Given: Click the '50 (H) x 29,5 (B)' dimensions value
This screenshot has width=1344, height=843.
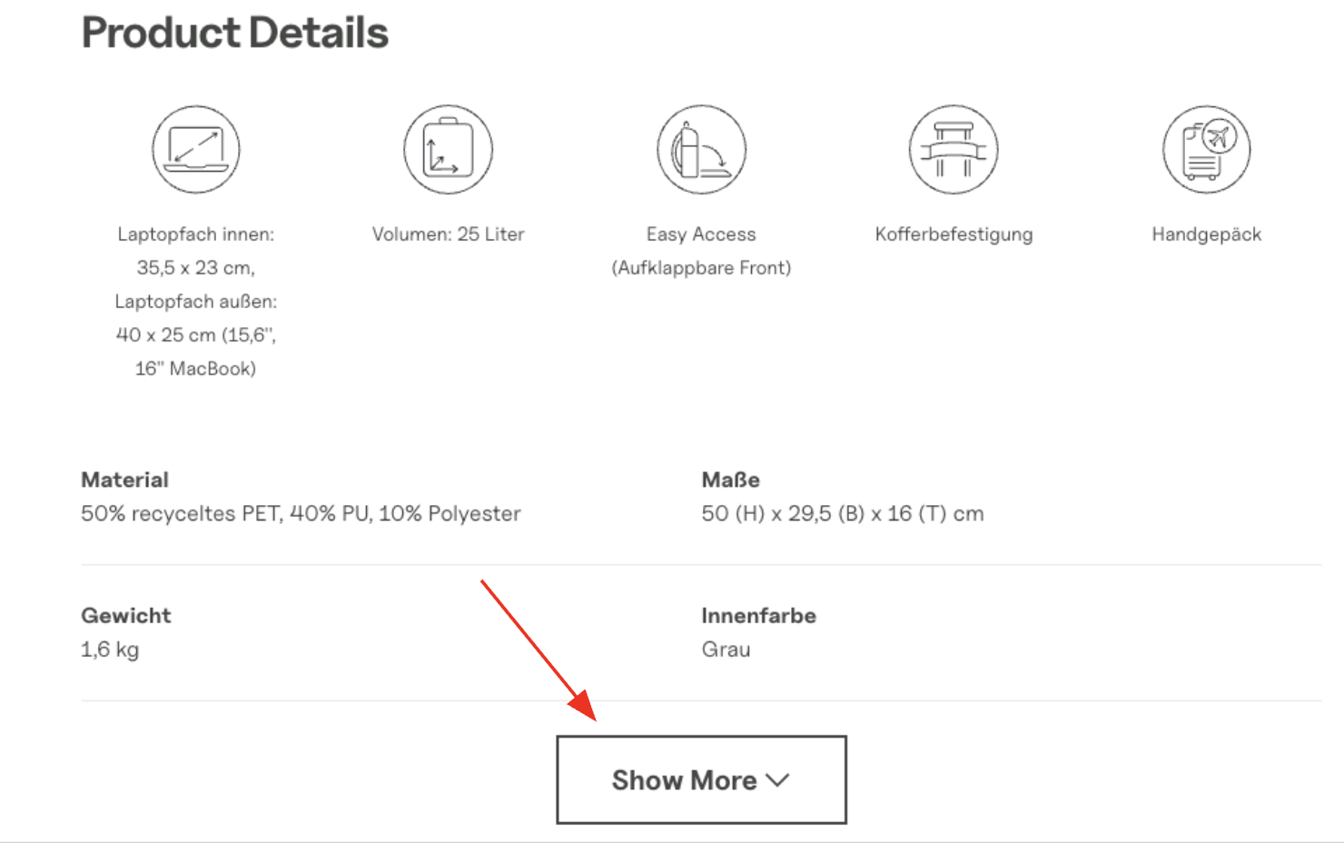Looking at the screenshot, I should (842, 514).
